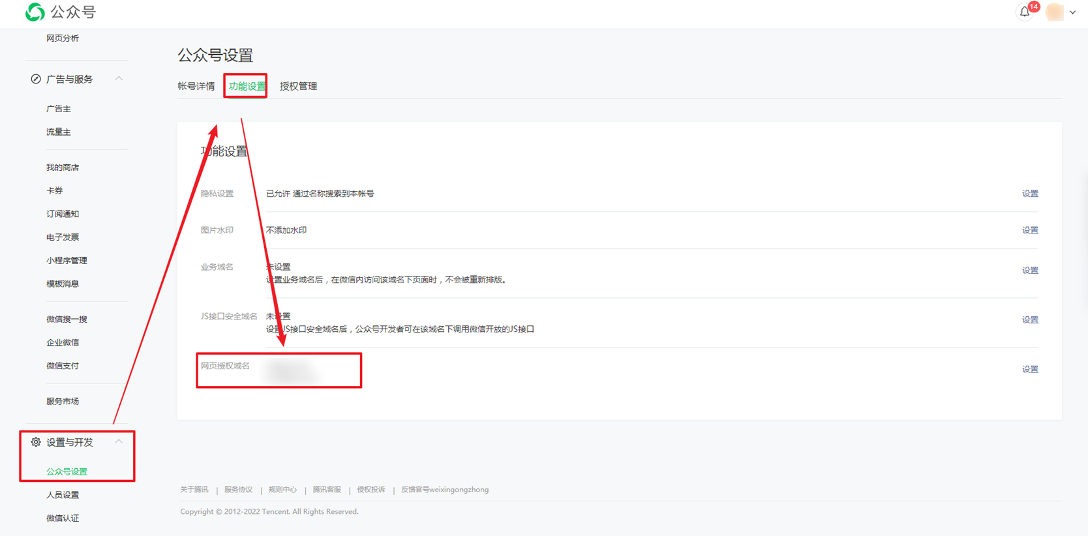Select the 功能设置 tab
Image resolution: width=1088 pixels, height=536 pixels.
tap(247, 86)
